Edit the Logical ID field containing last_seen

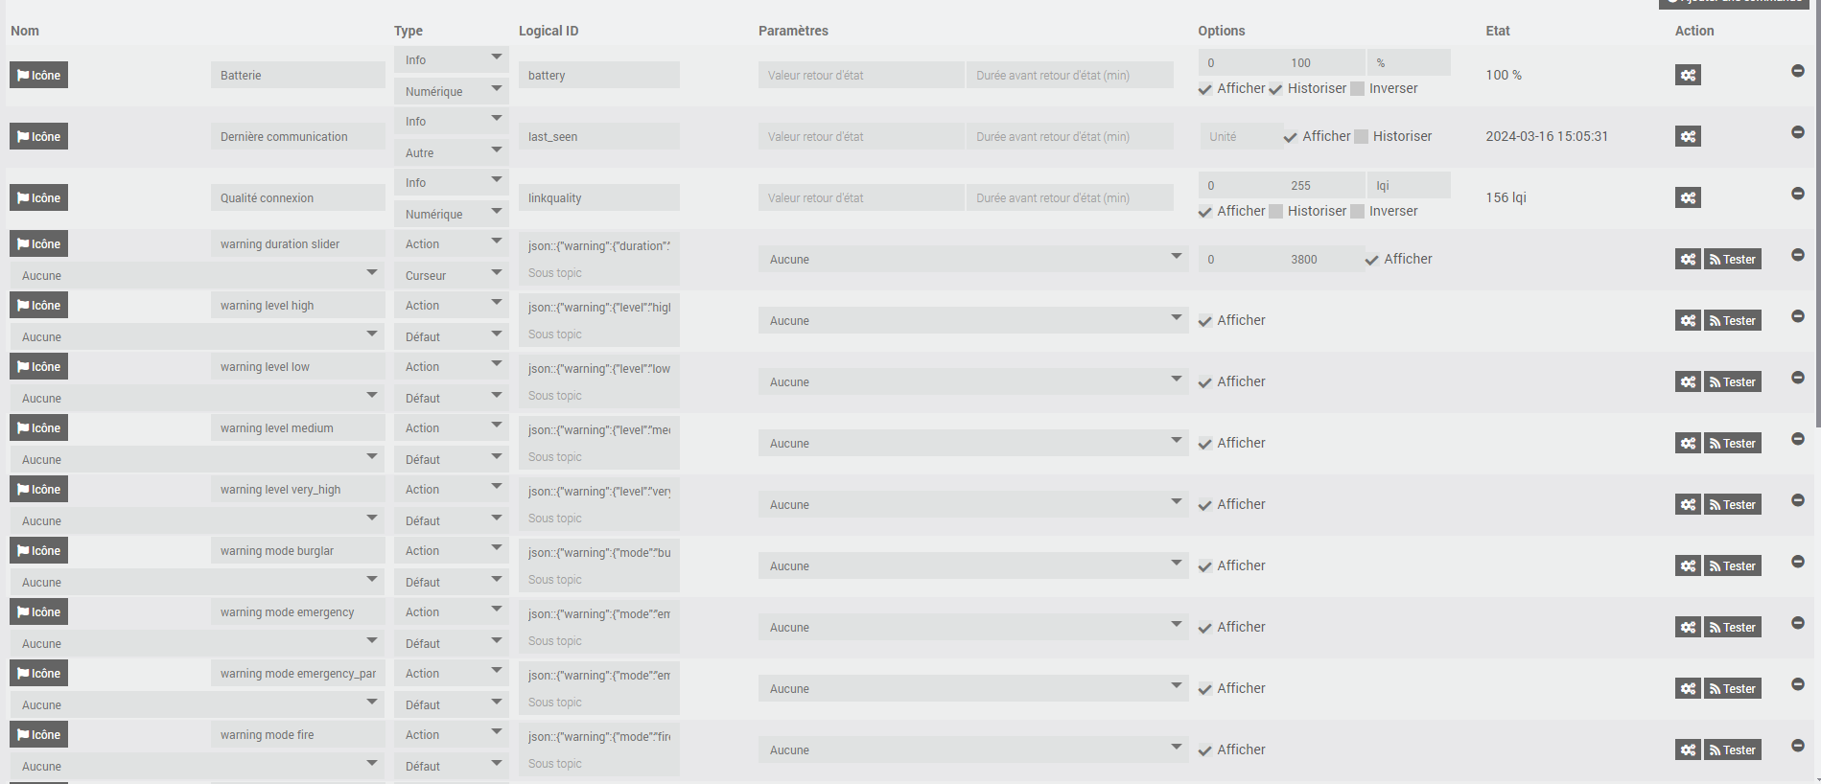tap(599, 136)
